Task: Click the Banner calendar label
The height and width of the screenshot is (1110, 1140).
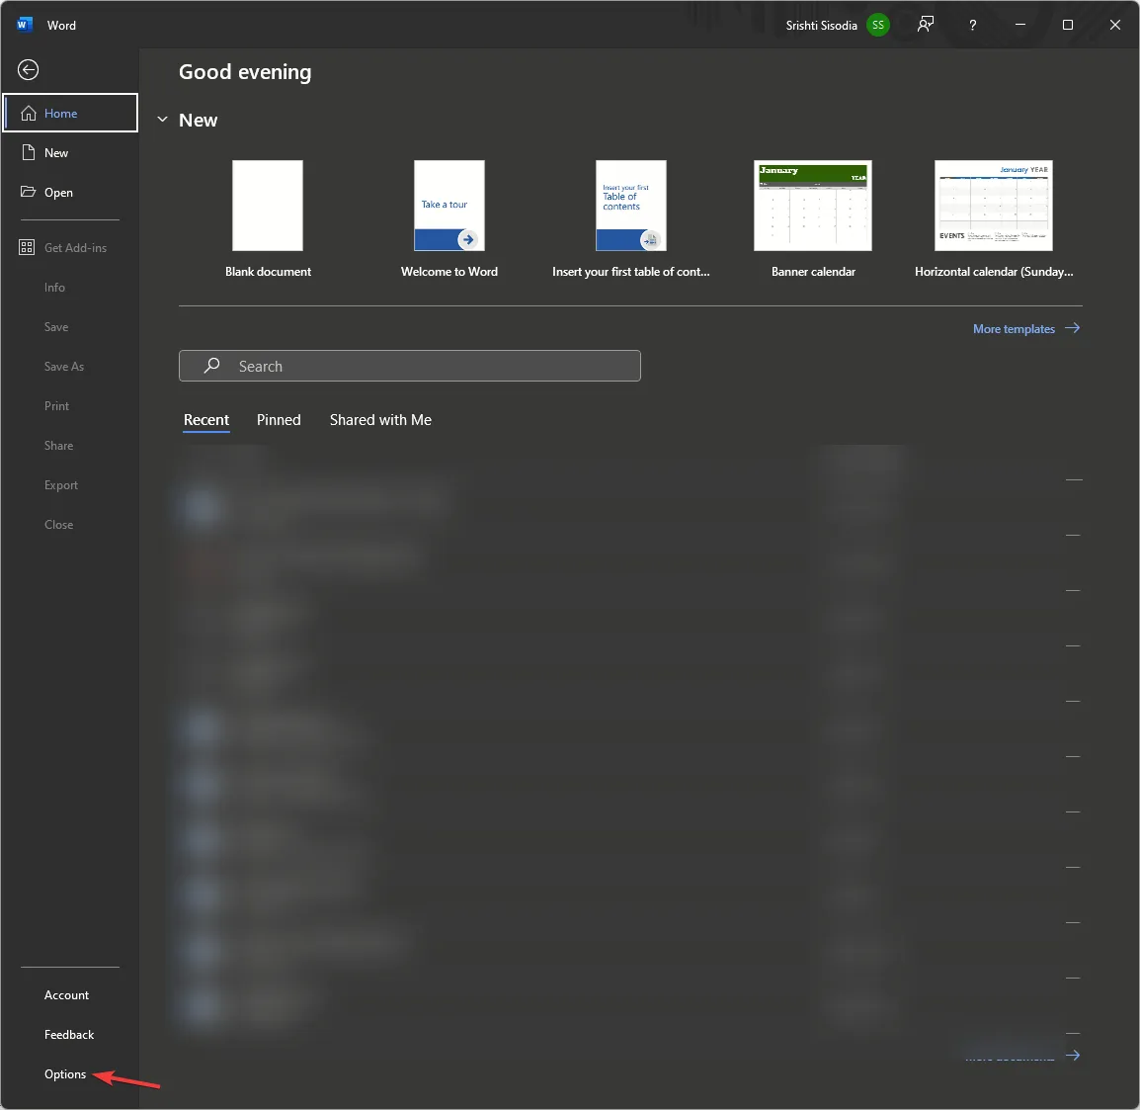Action: pos(813,271)
